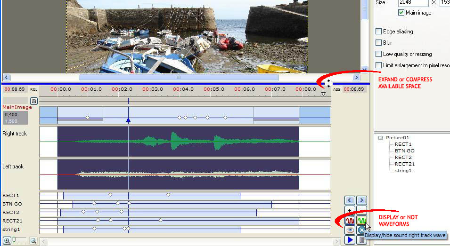The height and width of the screenshot is (246, 450).
Task: Click the preview horizontal scrollbar thumb
Action: pos(179,77)
